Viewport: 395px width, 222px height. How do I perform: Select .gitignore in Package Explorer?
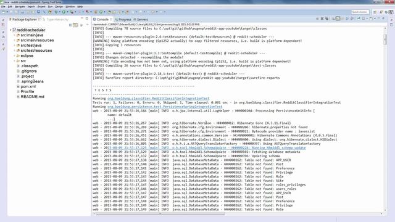click(x=29, y=71)
